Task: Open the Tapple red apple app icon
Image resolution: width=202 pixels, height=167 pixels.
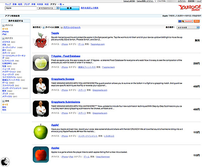Action: [x=41, y=40]
